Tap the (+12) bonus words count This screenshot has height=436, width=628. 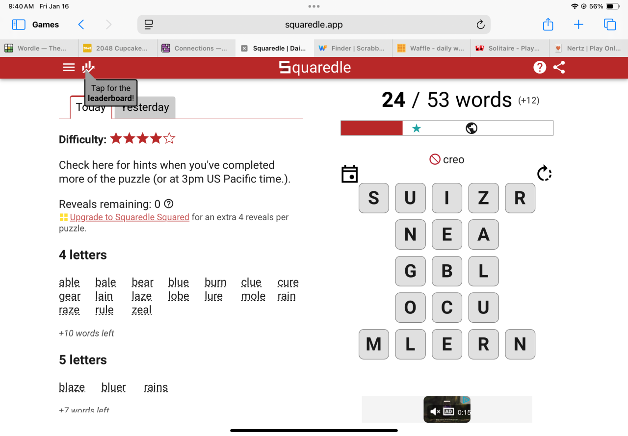pyautogui.click(x=529, y=101)
